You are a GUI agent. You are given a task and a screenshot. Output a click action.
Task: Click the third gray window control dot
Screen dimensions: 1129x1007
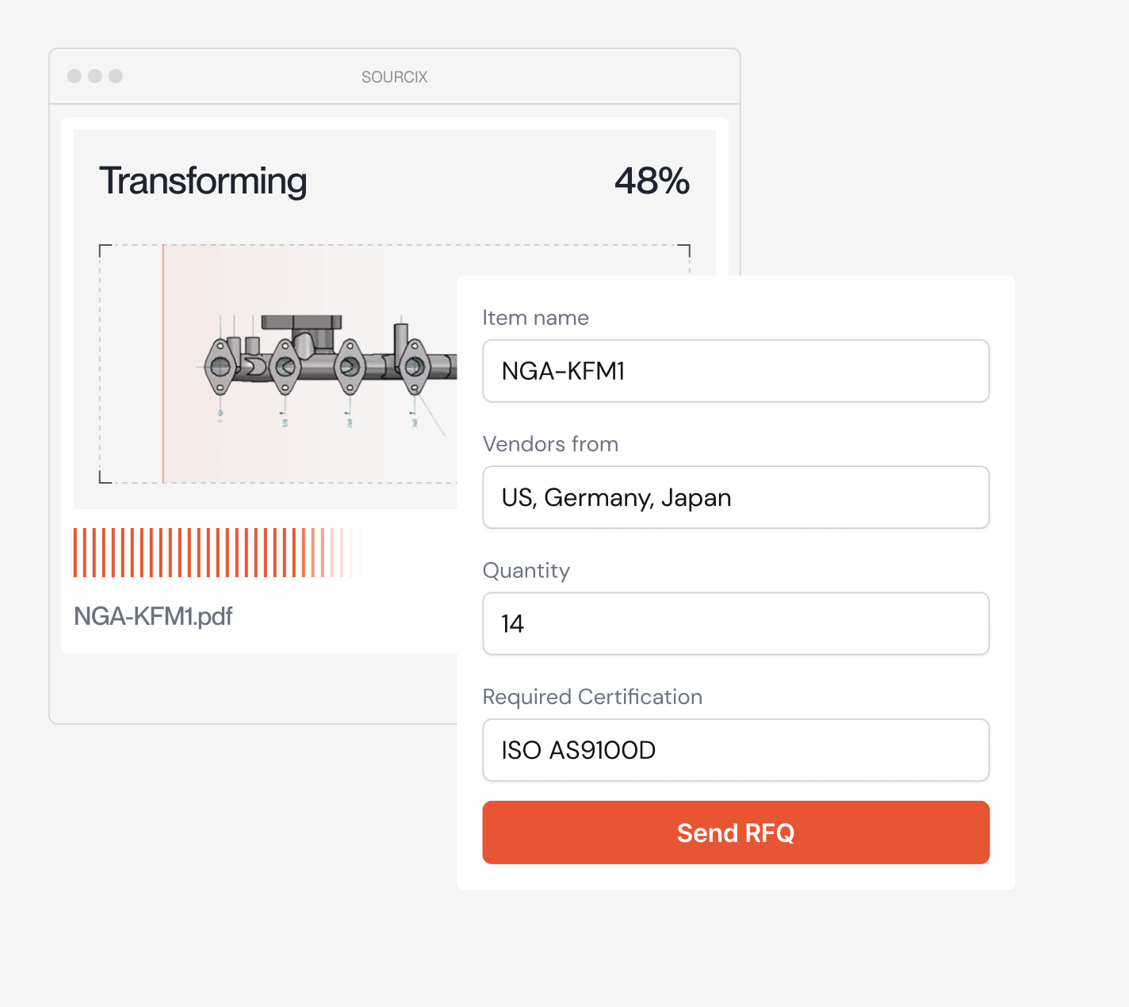pyautogui.click(x=116, y=76)
